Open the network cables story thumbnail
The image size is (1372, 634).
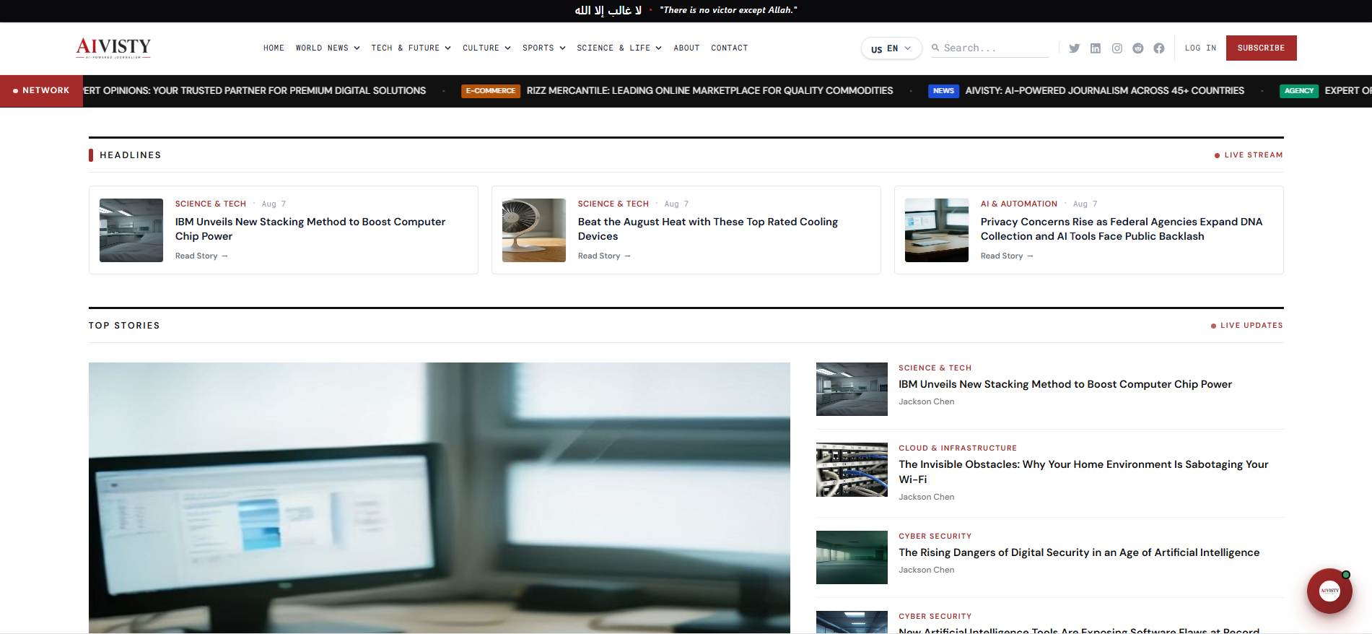coord(852,469)
